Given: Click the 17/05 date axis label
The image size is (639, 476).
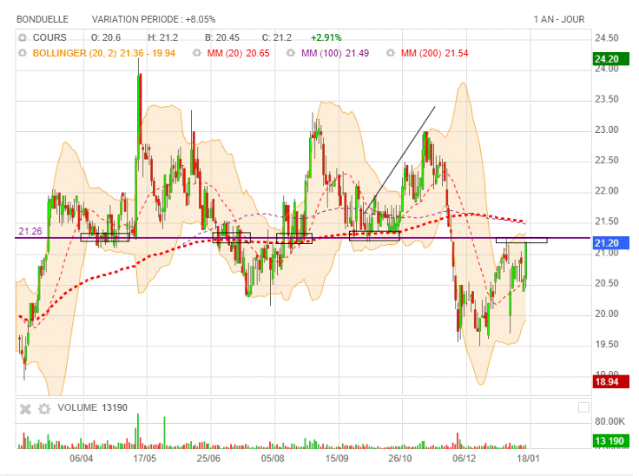Looking at the screenshot, I should pos(145,459).
